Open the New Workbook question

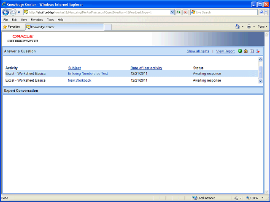click(80, 80)
